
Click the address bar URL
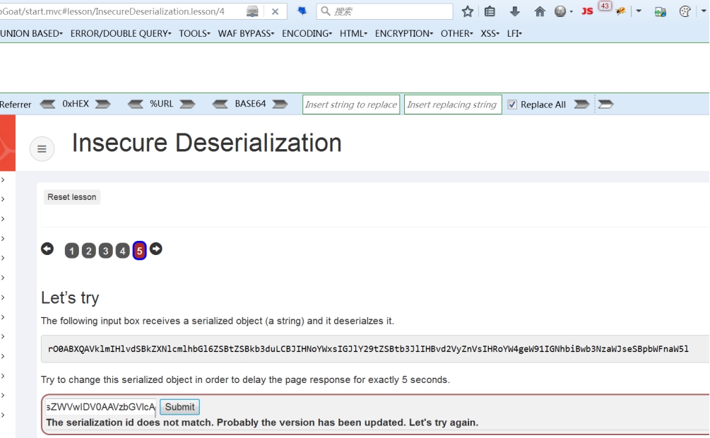tap(112, 11)
